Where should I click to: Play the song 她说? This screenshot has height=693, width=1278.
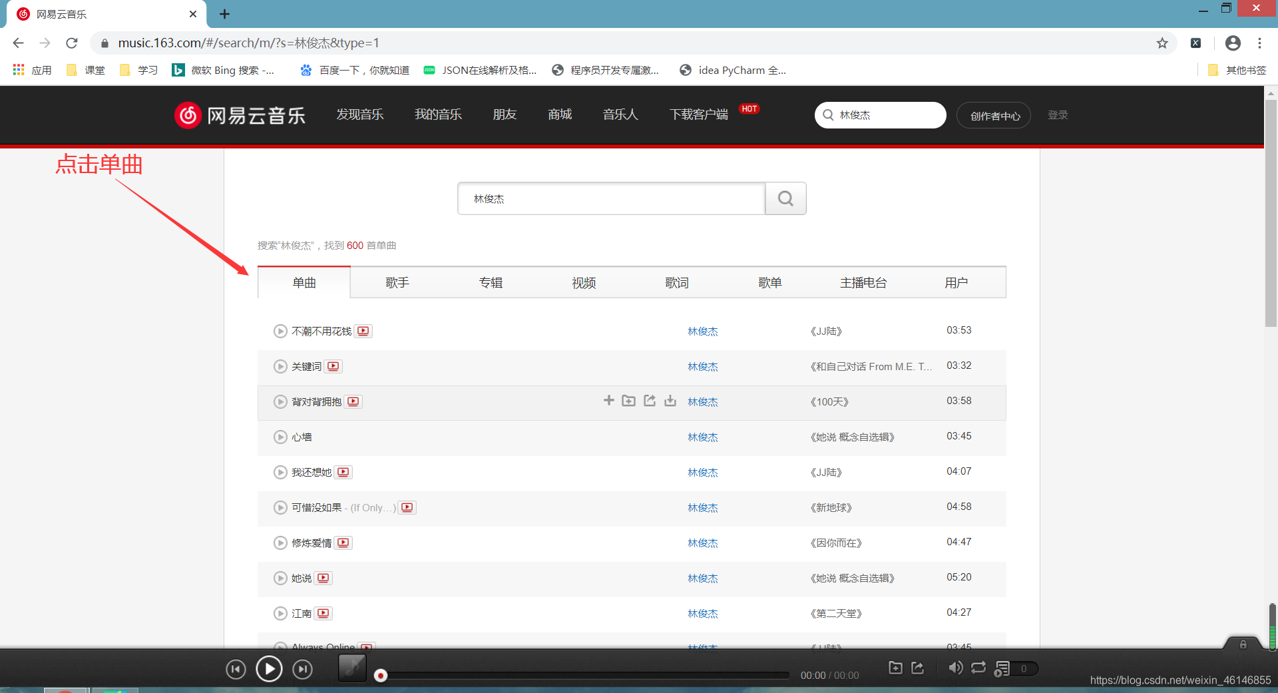click(280, 578)
